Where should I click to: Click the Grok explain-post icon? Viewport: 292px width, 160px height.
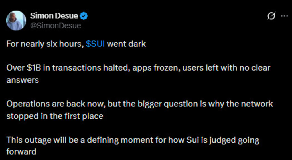271,17
